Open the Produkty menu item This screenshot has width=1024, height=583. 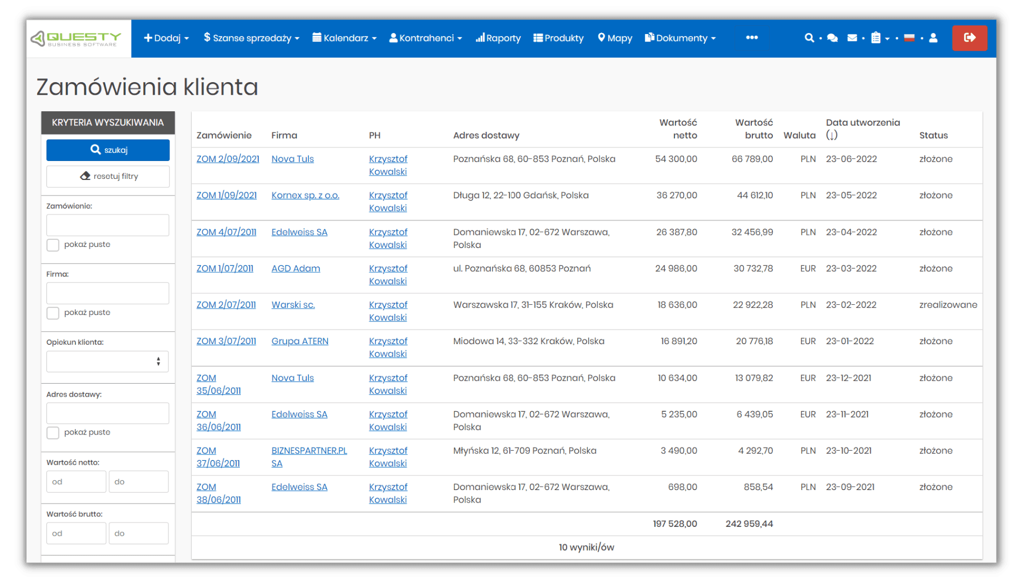click(558, 38)
